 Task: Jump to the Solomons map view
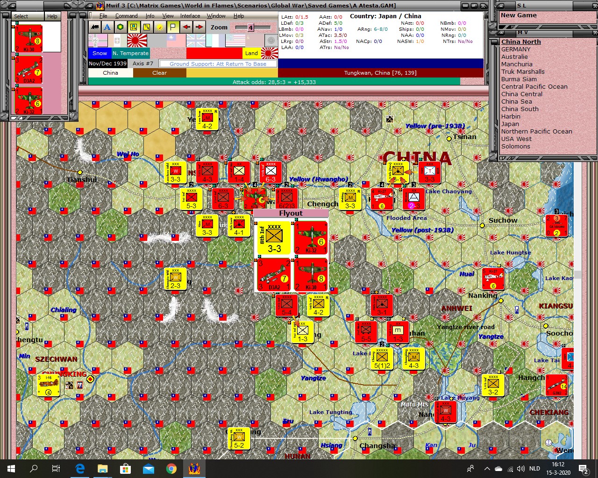[516, 147]
